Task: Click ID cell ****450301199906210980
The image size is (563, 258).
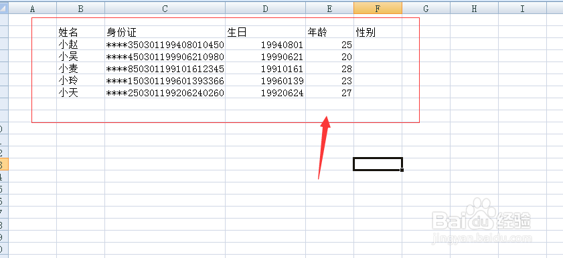Action: [x=165, y=56]
